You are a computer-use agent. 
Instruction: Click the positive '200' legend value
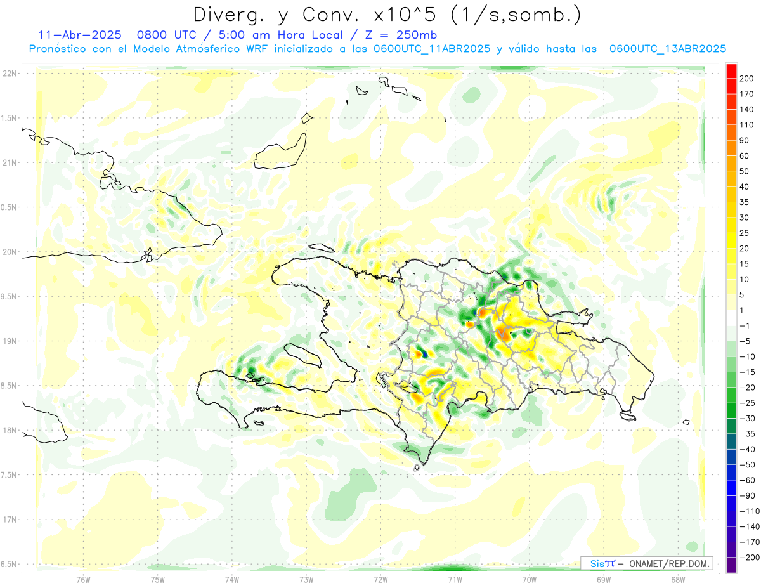point(748,79)
